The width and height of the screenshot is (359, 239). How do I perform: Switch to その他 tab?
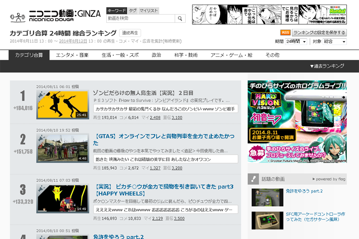click(x=272, y=55)
